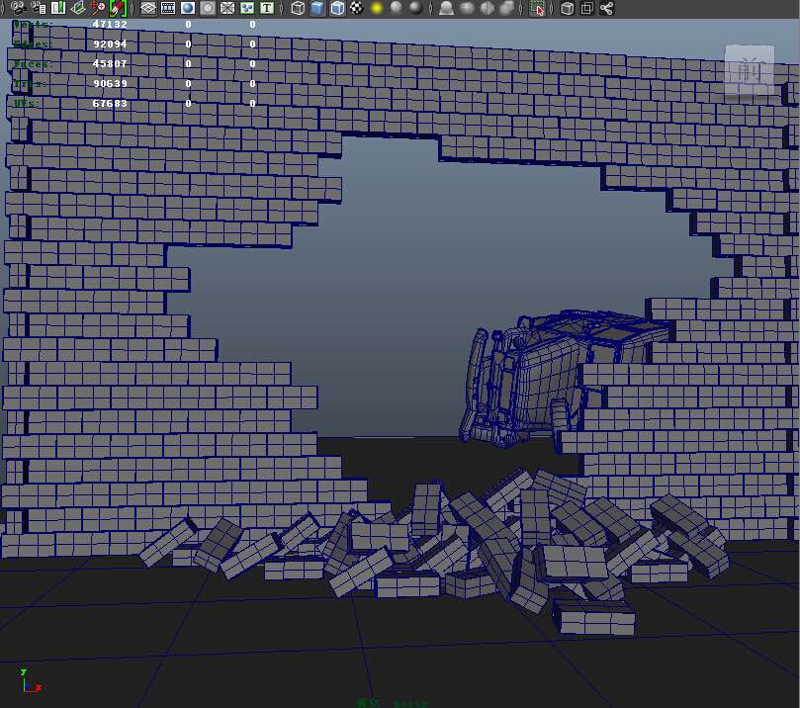Click the X-Ray Joints icon
800x708 pixels.
coord(606,8)
